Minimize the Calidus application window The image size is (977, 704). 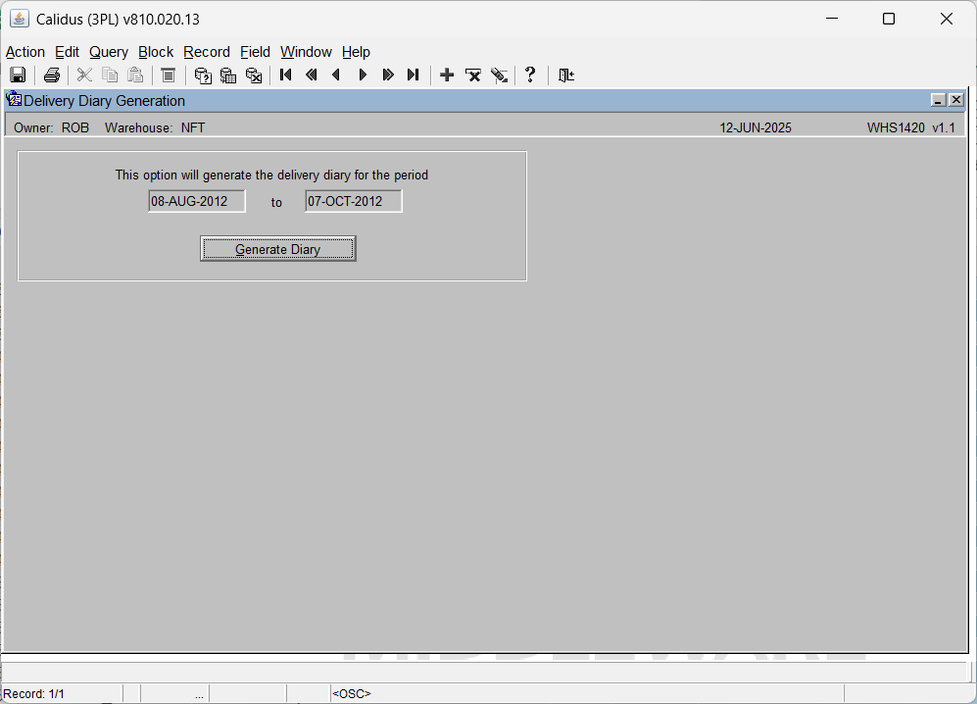(832, 19)
